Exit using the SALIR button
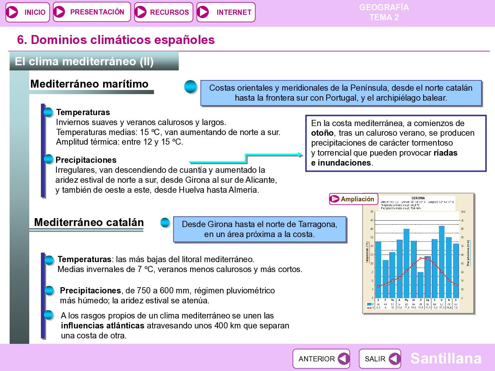 point(380,359)
